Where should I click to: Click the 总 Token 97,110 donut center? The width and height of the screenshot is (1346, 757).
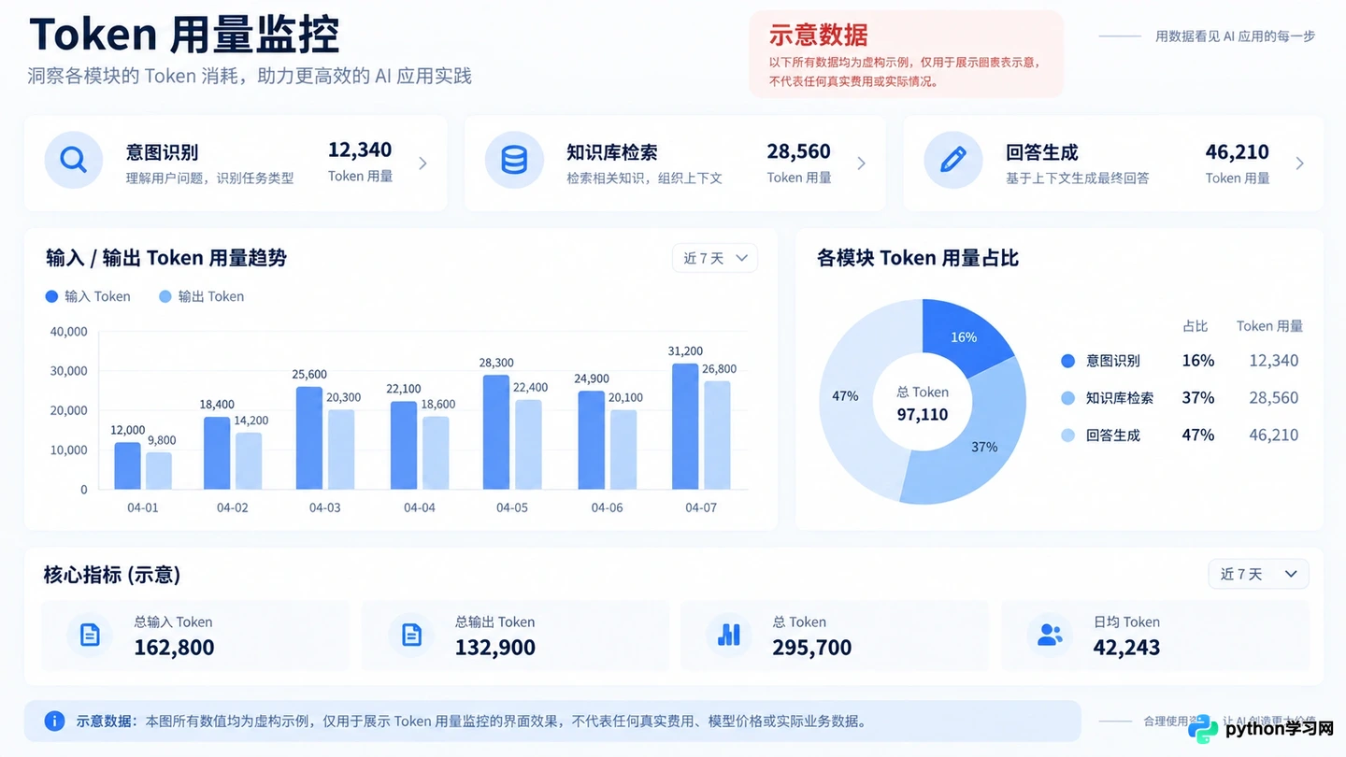point(923,404)
